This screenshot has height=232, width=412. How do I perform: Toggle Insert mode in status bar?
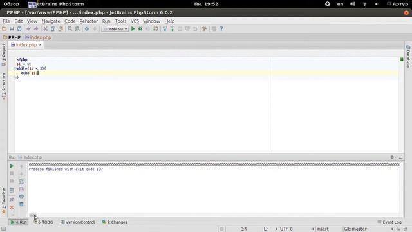tap(323, 229)
